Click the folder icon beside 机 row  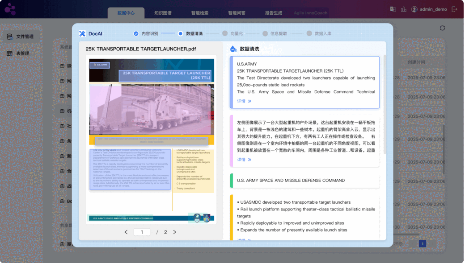[x=62, y=111]
